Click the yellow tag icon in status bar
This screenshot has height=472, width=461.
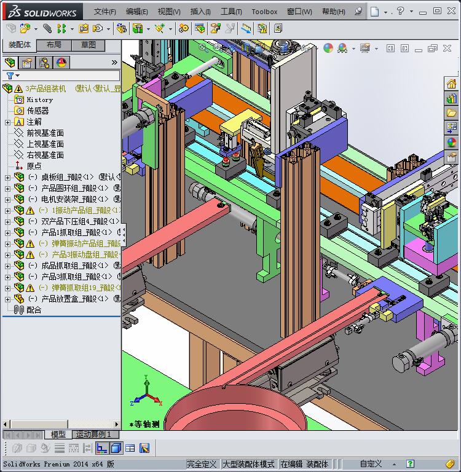point(450,463)
